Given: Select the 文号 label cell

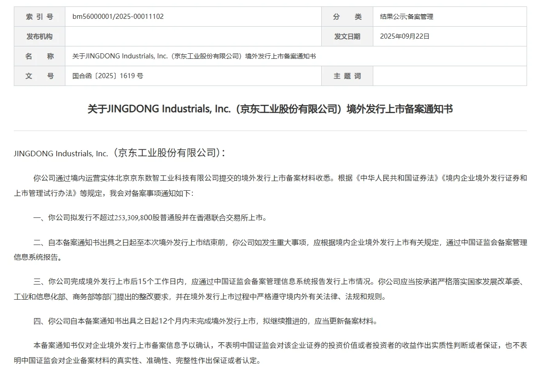Looking at the screenshot, I should [39, 76].
